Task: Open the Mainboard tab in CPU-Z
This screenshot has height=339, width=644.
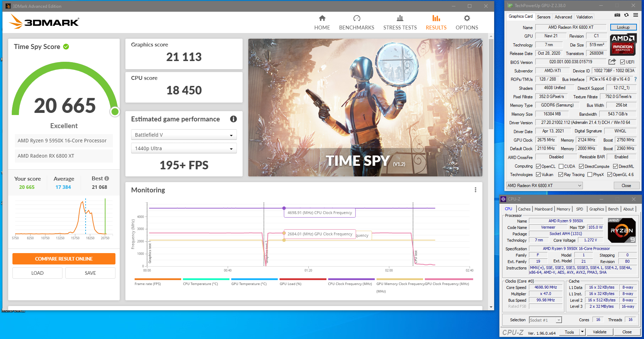Action: coord(543,209)
